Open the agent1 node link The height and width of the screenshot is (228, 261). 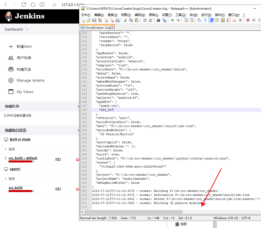(15, 169)
